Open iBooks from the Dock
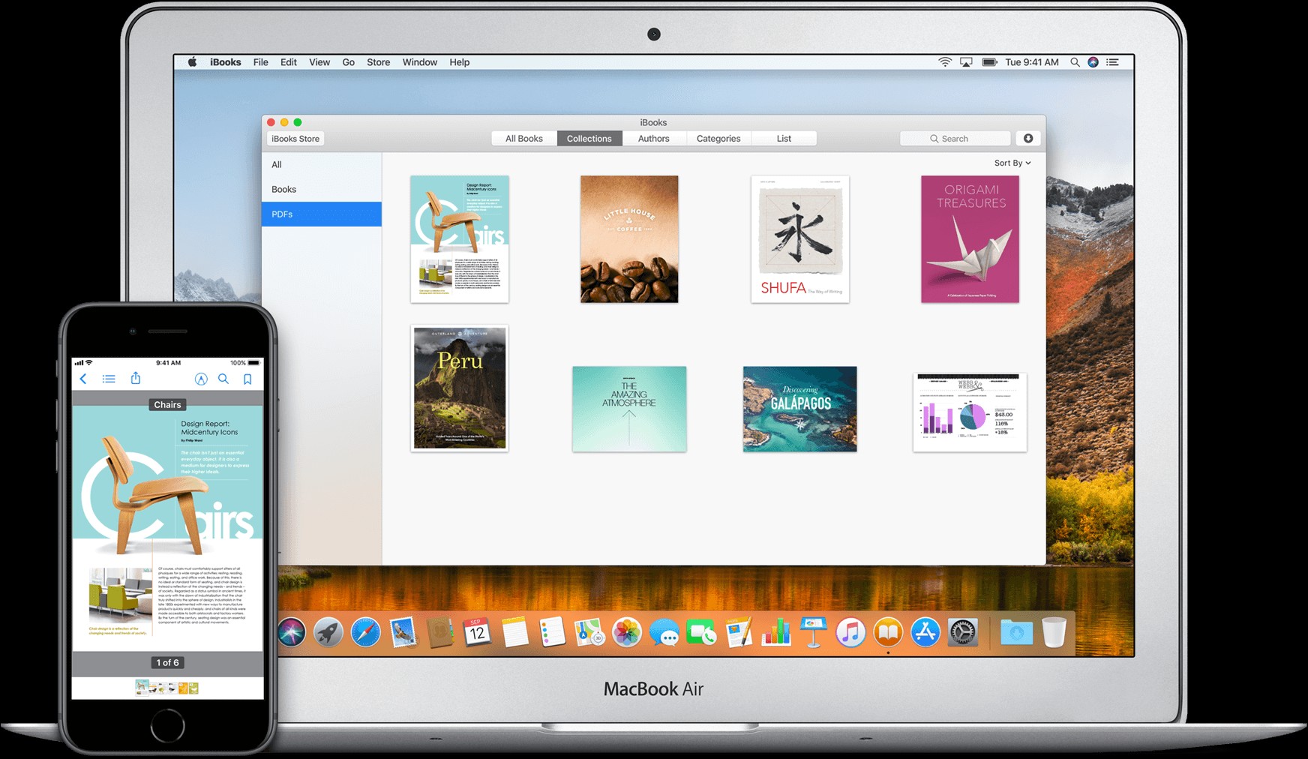This screenshot has height=759, width=1308. tap(887, 632)
